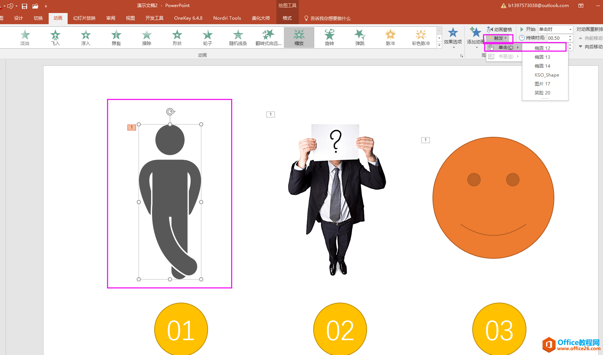This screenshot has height=355, width=603.
Task: Switch to the 幻灯片放映 slide show tab
Action: (x=84, y=18)
